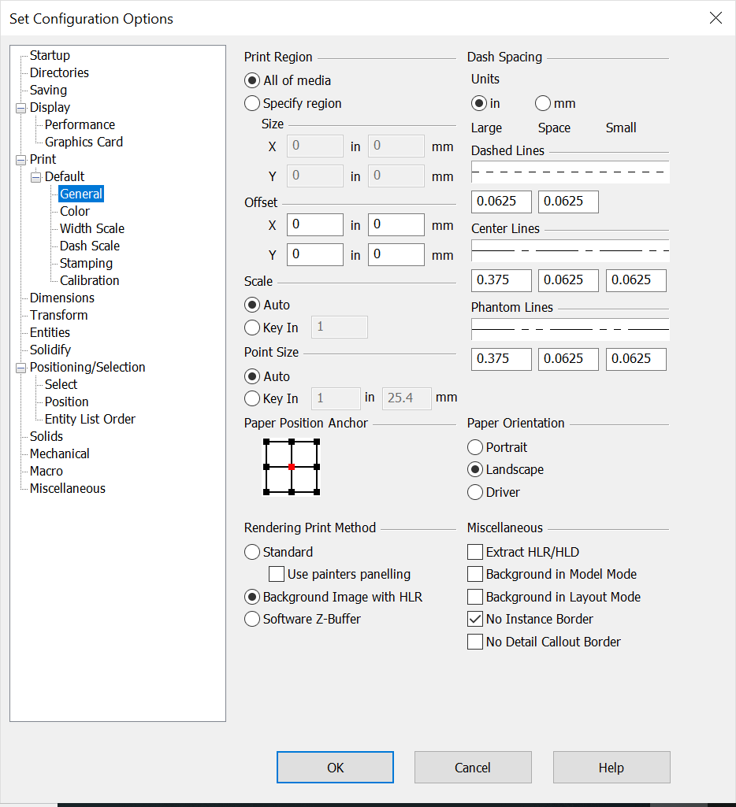This screenshot has width=736, height=807.
Task: Collapse the Positioning/Selection tree node
Action: point(20,367)
